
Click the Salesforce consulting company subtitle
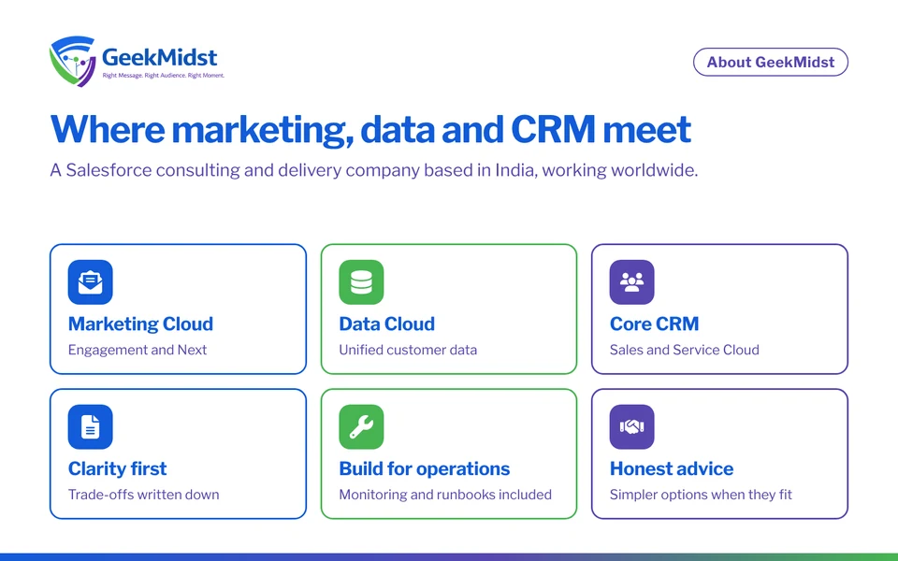[374, 170]
